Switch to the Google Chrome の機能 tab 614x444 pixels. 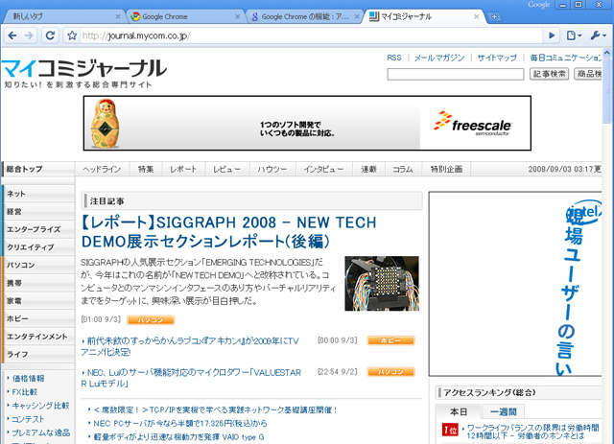(x=303, y=16)
